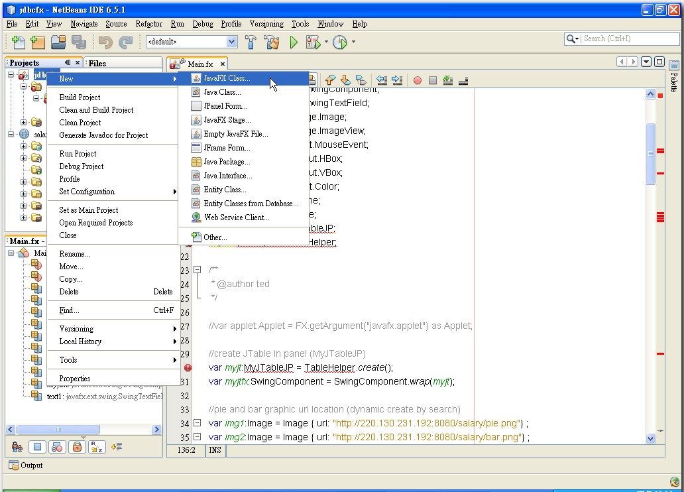This screenshot has height=492, width=684.
Task: Click the Comment lines editor icon
Action: click(449, 80)
